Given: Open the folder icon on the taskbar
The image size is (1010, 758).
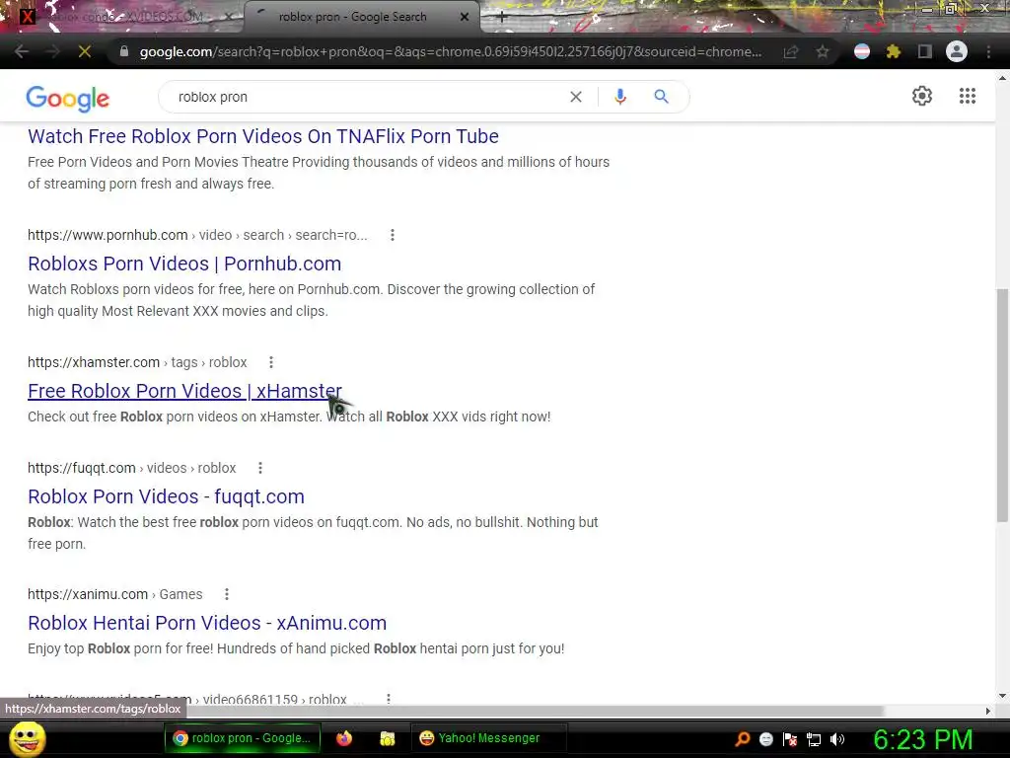Looking at the screenshot, I should coord(387,738).
